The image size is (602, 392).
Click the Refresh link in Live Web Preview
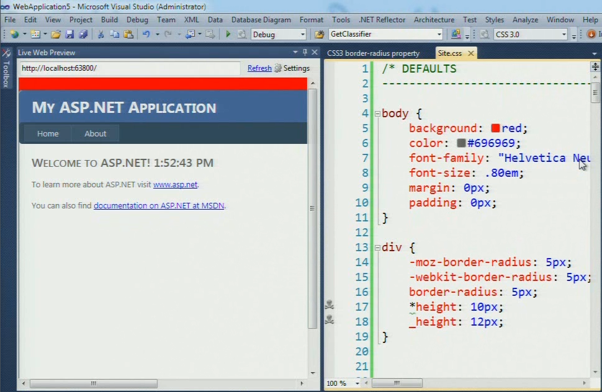[259, 68]
